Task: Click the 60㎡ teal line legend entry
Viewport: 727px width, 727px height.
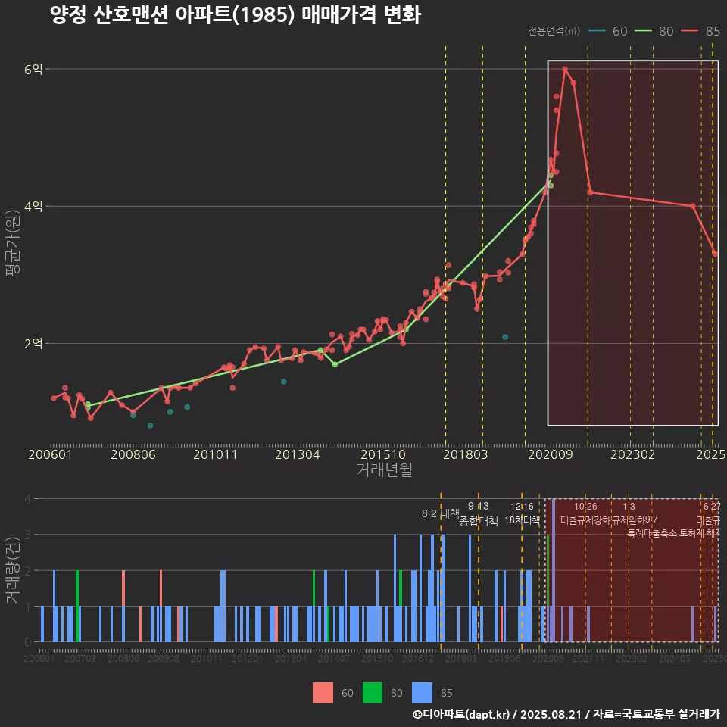Action: click(607, 31)
